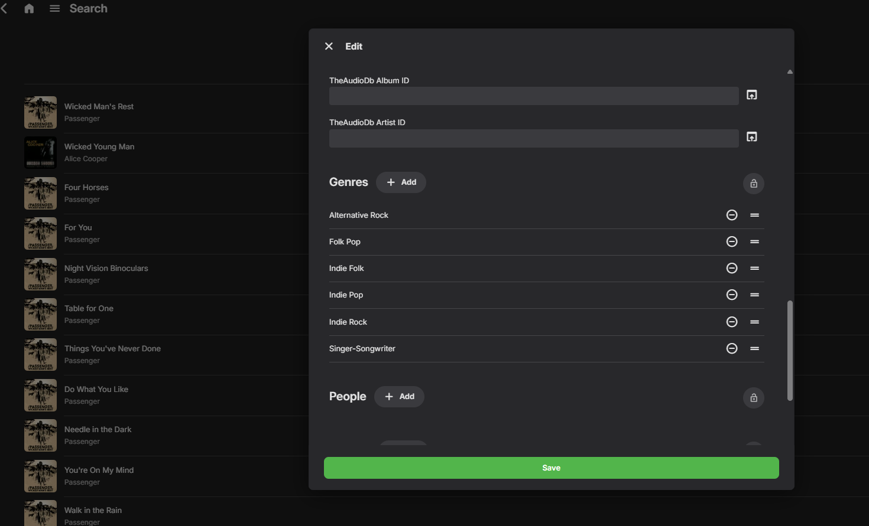Remove the Alternative Rock genre

(732, 215)
